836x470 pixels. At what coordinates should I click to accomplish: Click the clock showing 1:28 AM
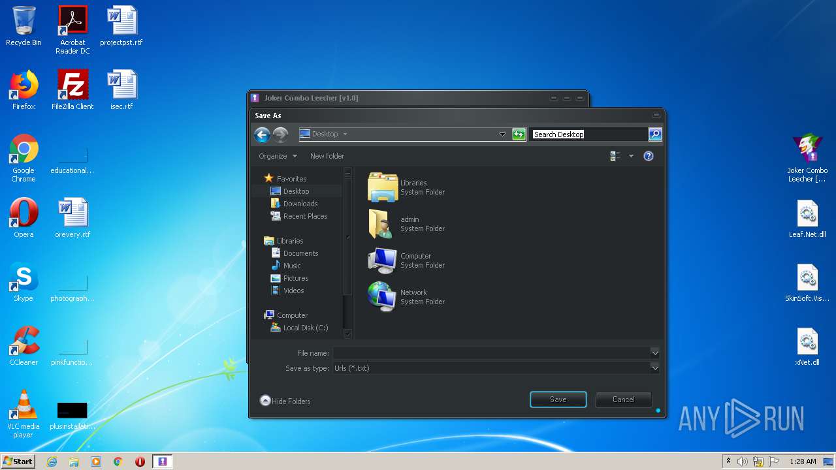(803, 462)
